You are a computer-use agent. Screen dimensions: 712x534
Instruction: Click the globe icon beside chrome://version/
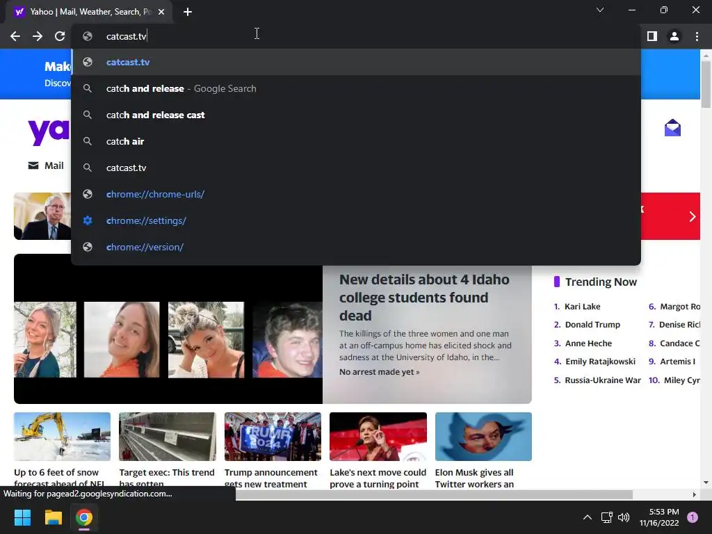coord(88,247)
